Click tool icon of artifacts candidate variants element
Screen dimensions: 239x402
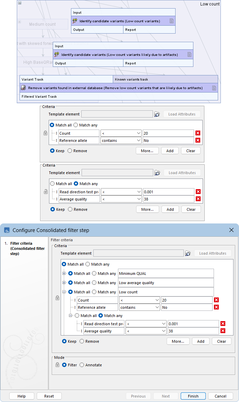[57, 54]
